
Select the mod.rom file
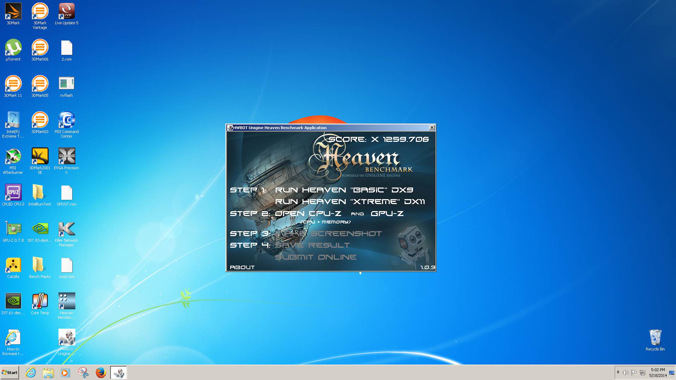click(67, 268)
